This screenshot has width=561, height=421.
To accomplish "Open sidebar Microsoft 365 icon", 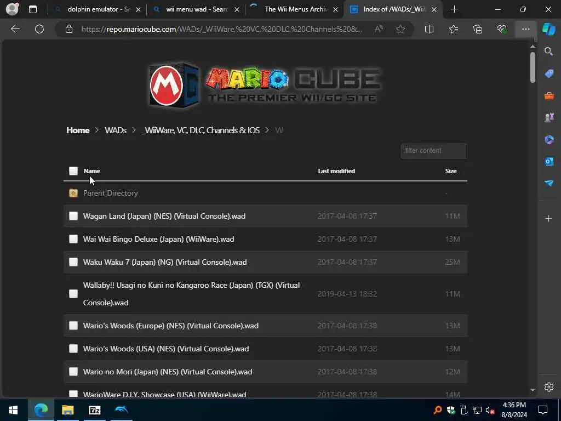I will tap(549, 139).
